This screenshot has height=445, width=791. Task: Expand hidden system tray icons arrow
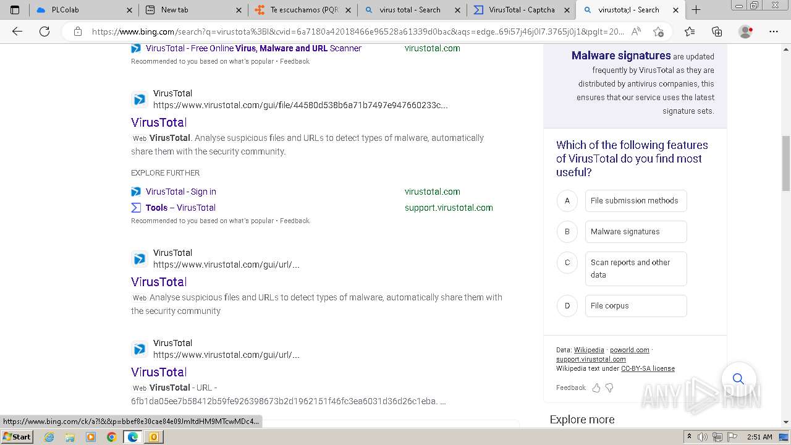click(x=689, y=437)
